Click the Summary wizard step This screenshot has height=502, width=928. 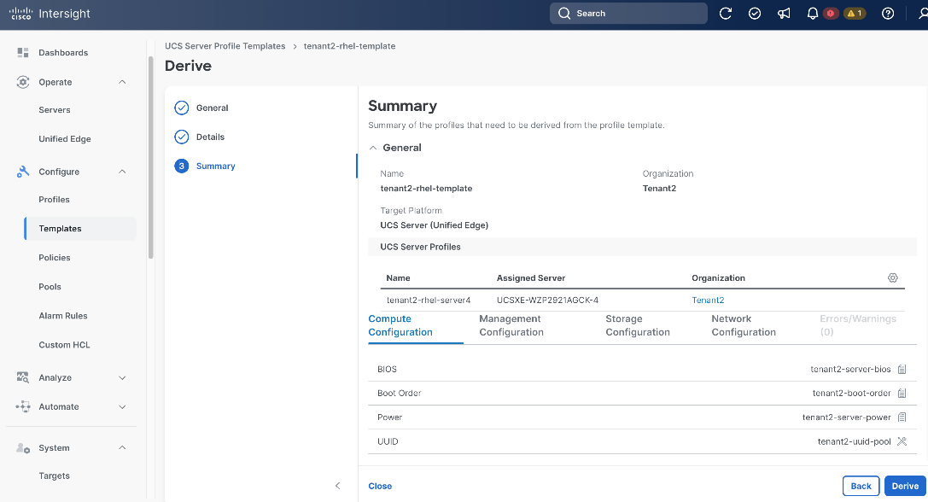coord(215,166)
